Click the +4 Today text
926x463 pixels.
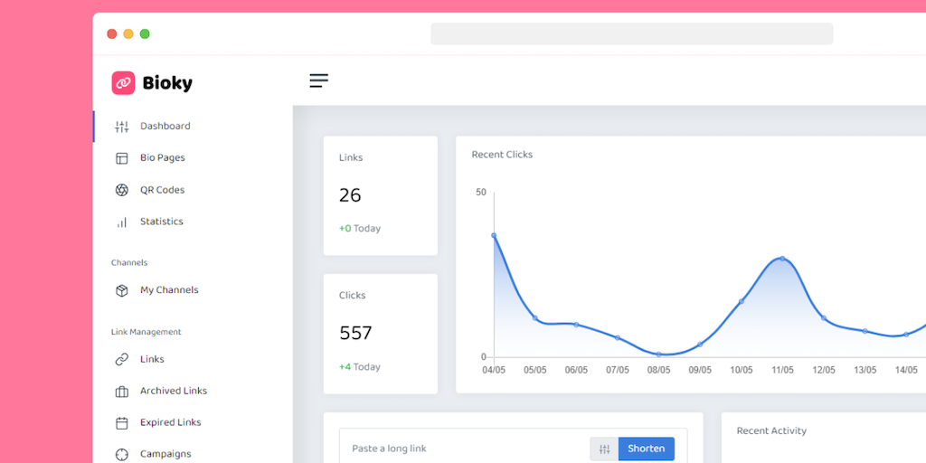(x=360, y=367)
